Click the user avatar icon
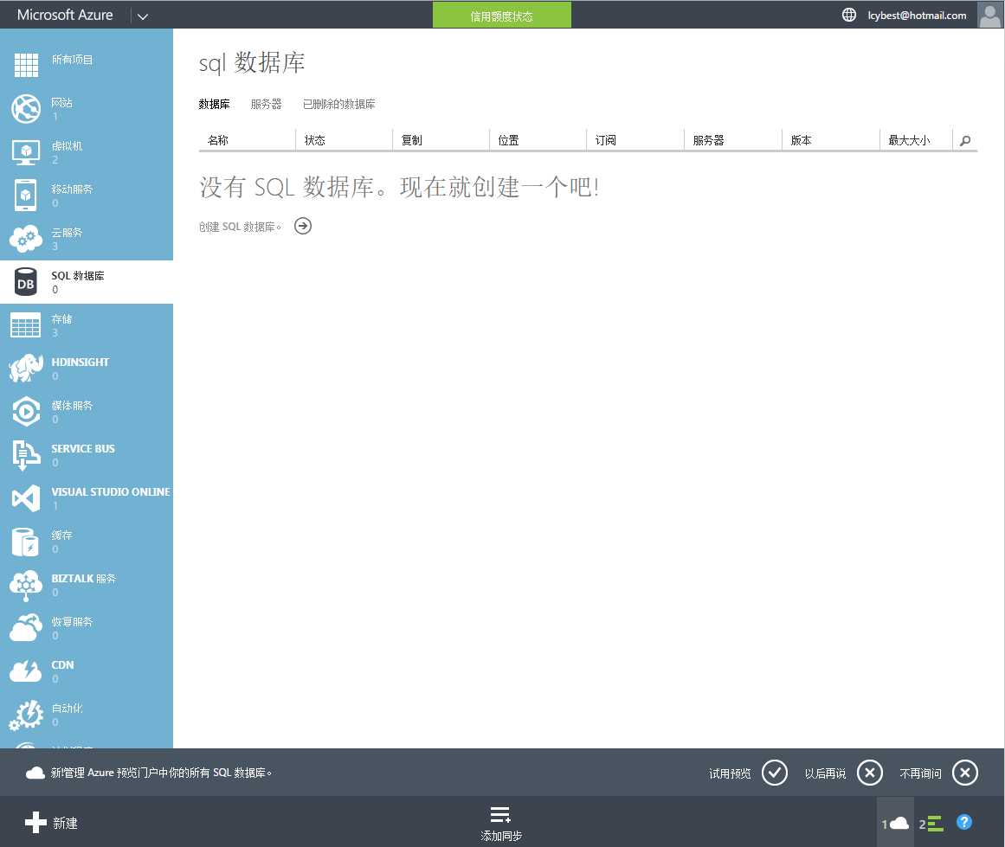Viewport: 1005px width, 847px height. coord(990,15)
